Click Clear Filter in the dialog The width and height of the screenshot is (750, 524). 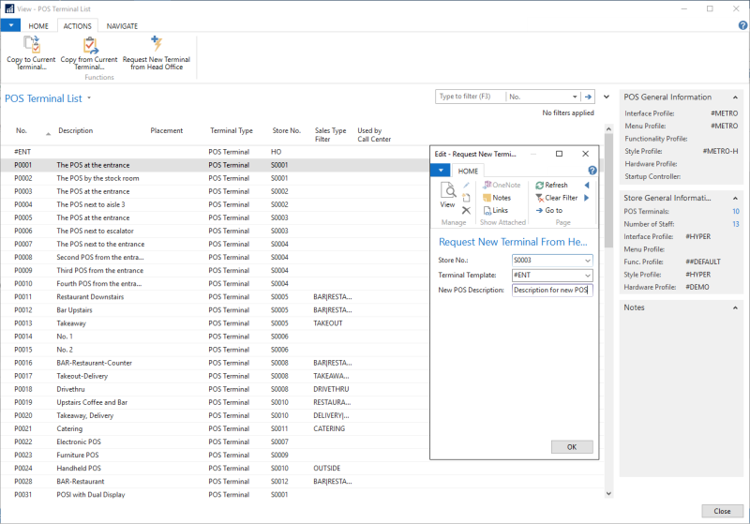556,198
